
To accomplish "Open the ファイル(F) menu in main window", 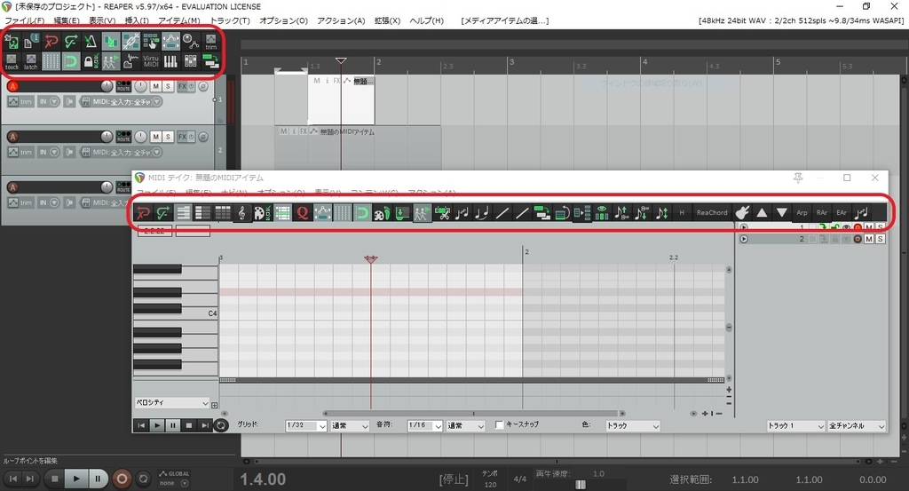I will pos(24,20).
